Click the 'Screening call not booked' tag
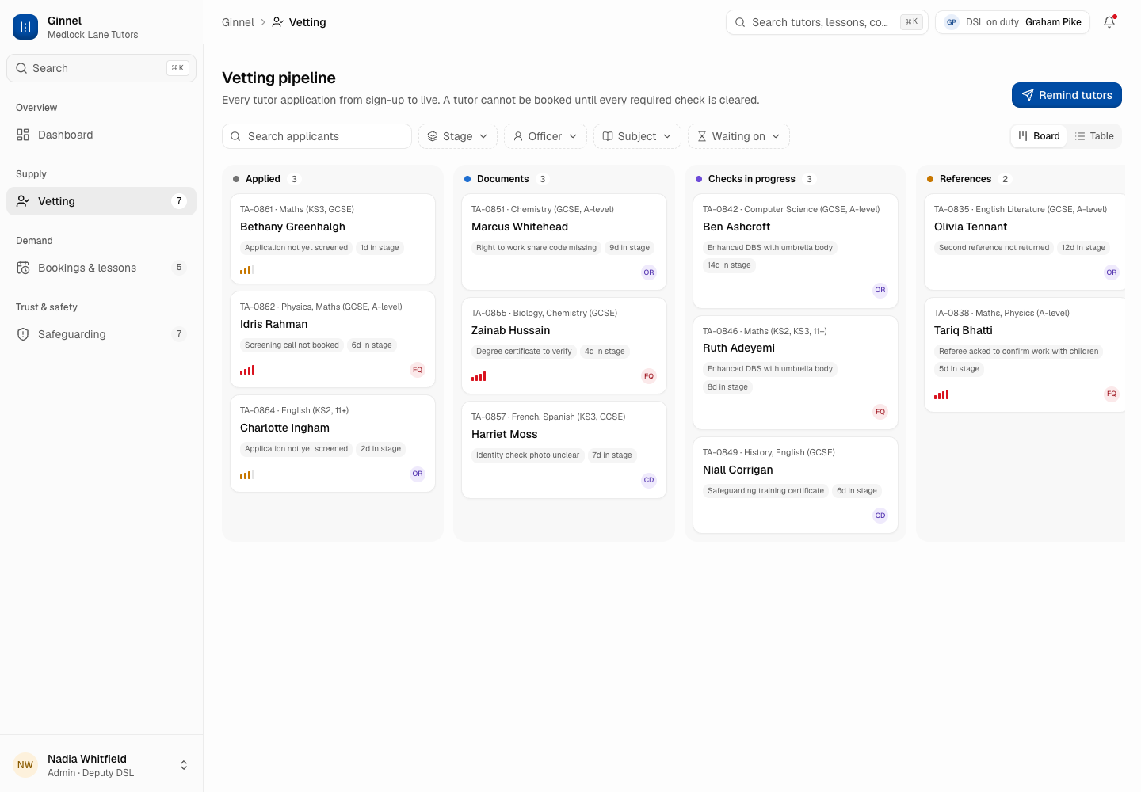Viewport: 1141px width, 792px height. (x=292, y=345)
